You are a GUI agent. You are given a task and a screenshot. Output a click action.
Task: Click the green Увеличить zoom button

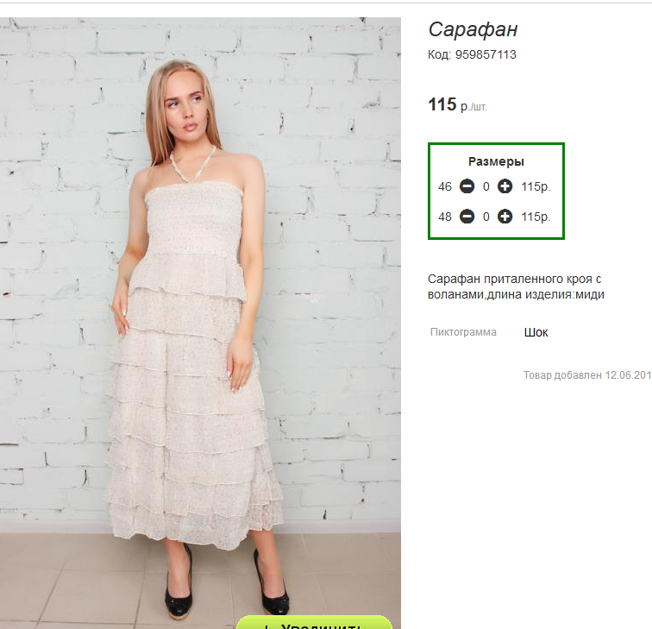click(314, 622)
